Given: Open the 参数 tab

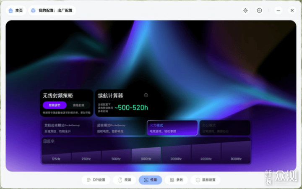Looking at the screenshot, I should (x=176, y=180).
